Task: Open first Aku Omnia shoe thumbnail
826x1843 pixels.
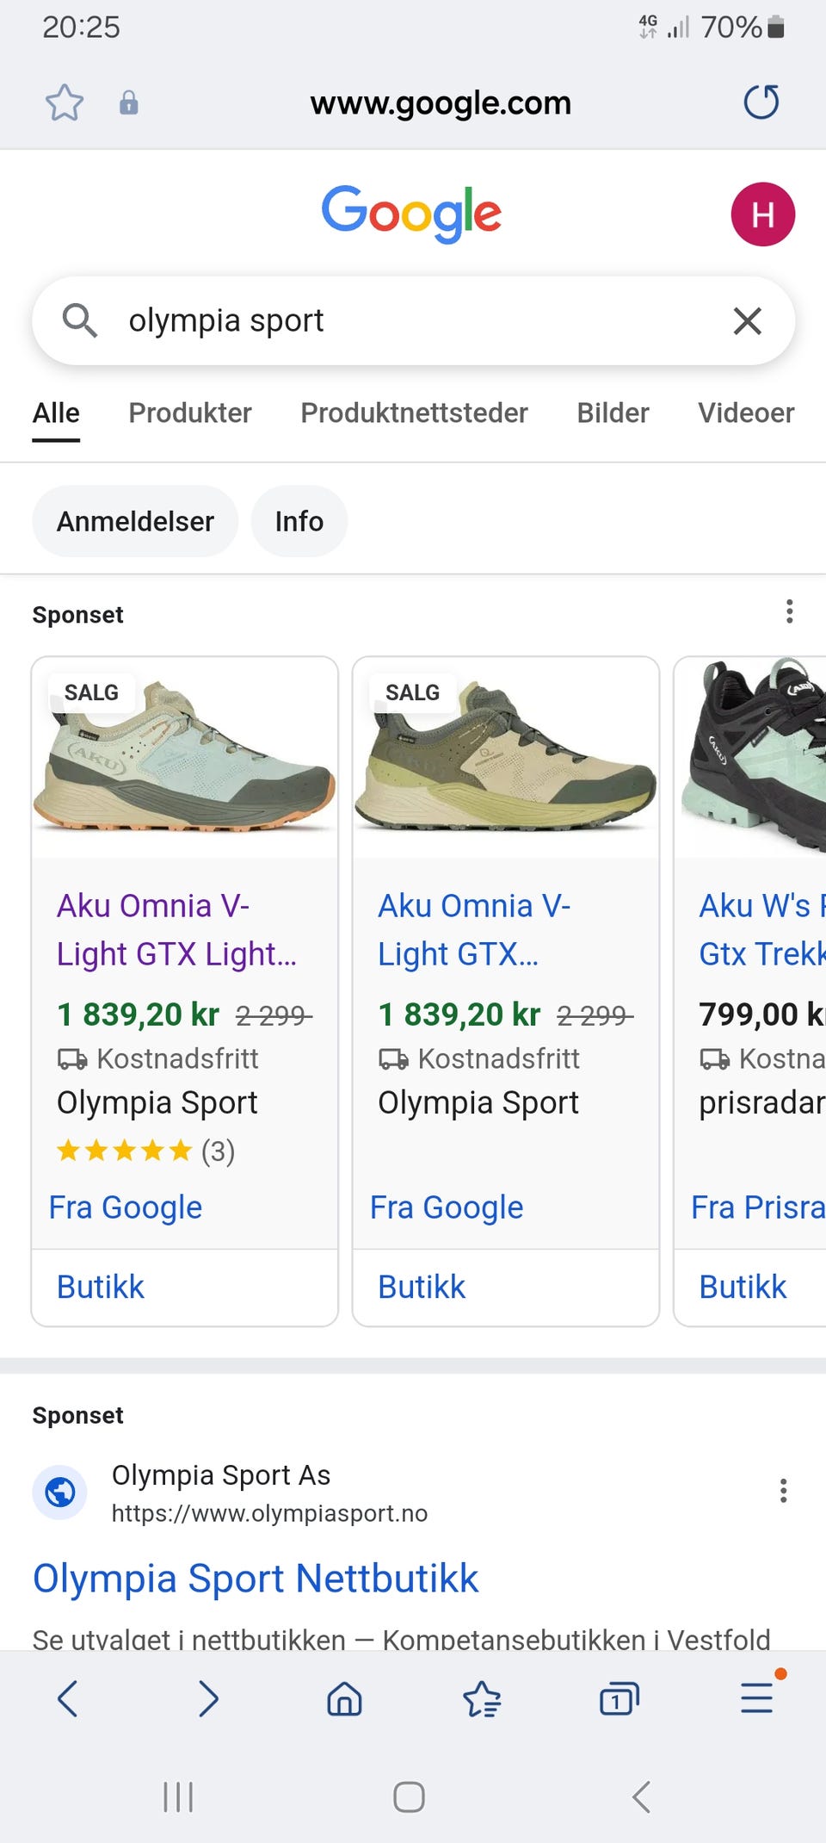Action: (x=184, y=758)
